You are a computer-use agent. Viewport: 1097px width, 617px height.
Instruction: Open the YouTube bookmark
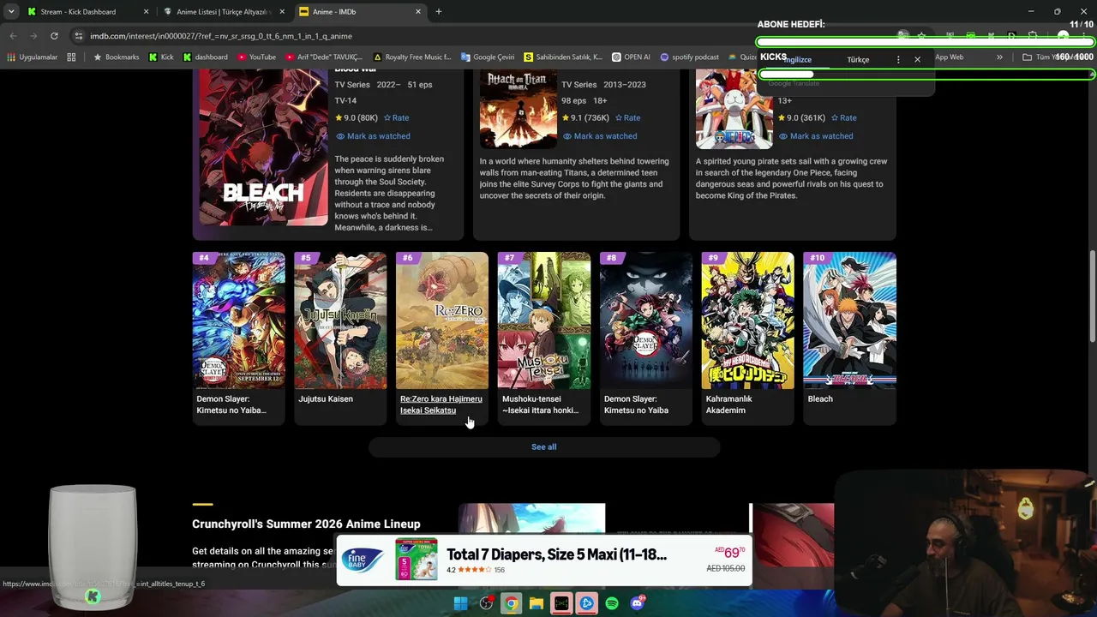(x=257, y=57)
